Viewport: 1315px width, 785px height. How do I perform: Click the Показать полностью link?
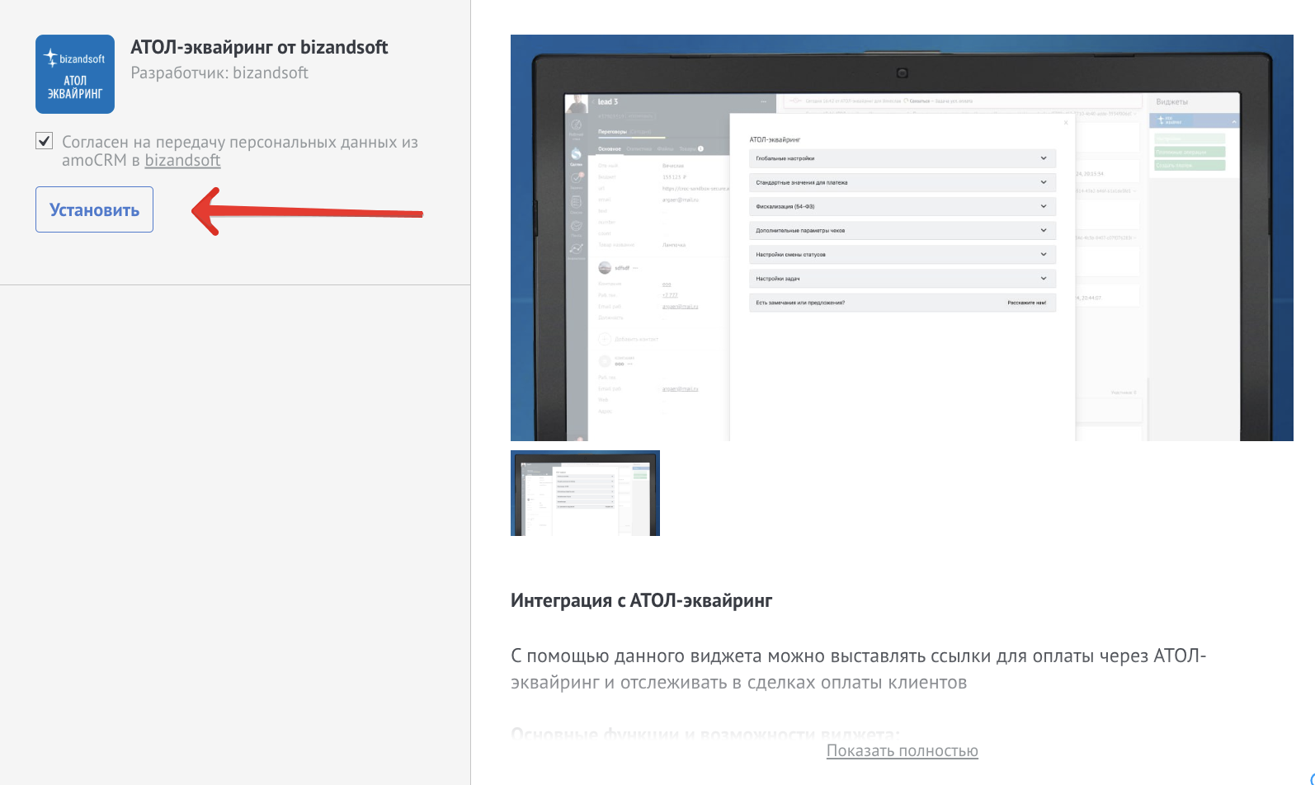pyautogui.click(x=903, y=750)
